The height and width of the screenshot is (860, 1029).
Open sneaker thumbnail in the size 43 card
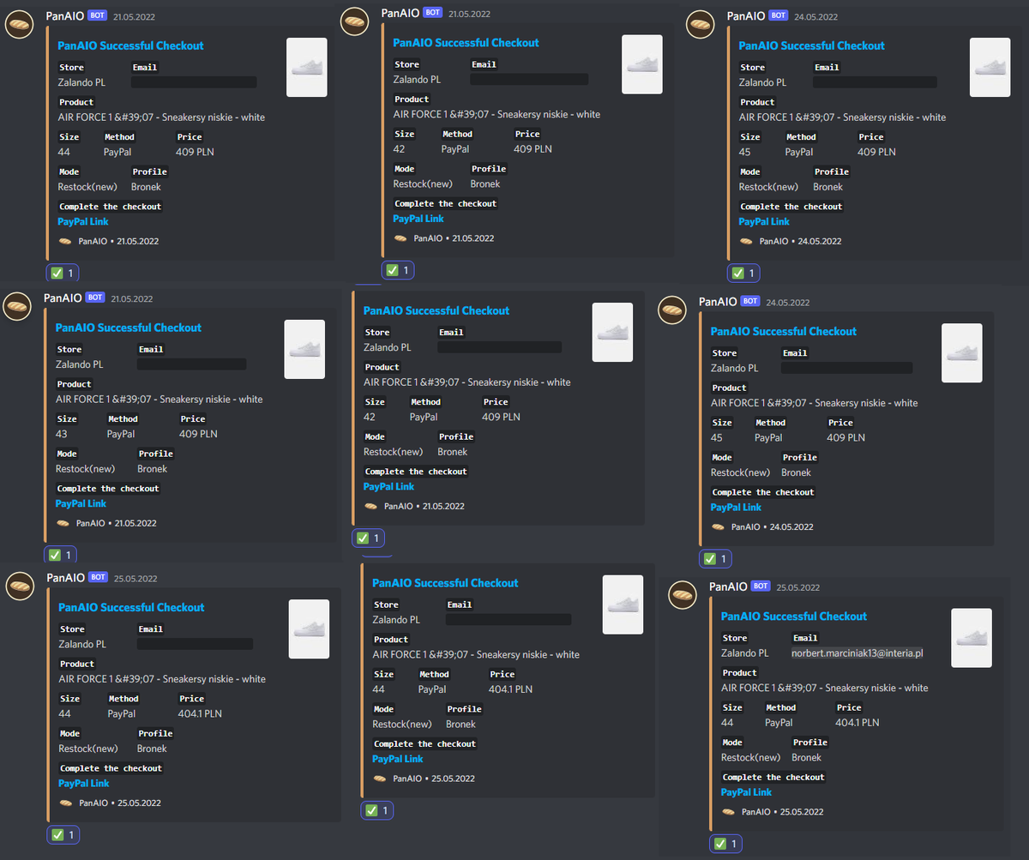click(304, 349)
